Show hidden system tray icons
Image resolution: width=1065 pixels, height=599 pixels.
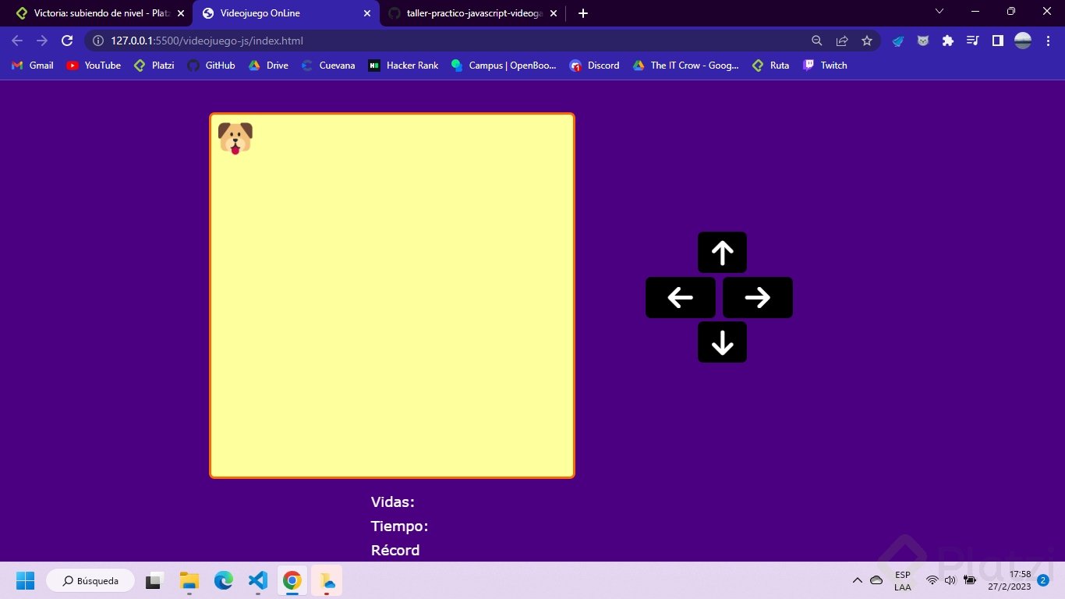tap(858, 580)
